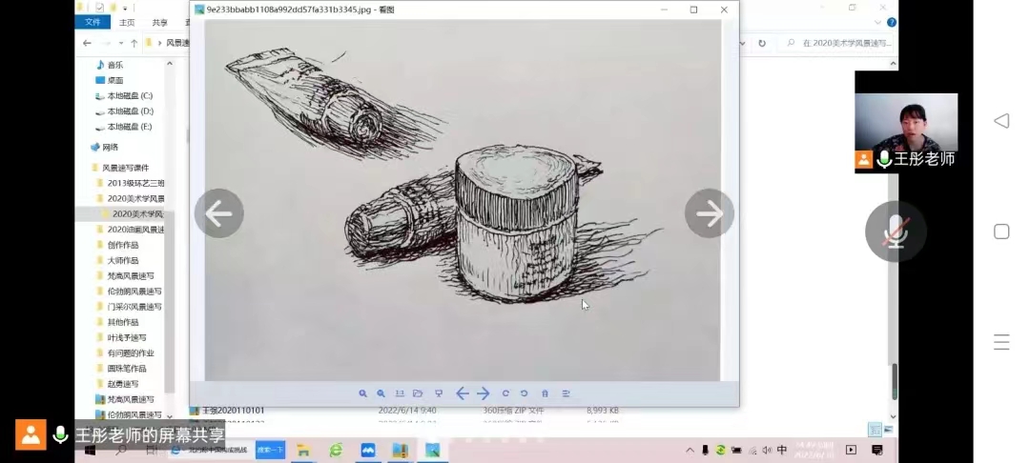Select the 梵高风景速写 folder in tree
Viewport: 1030px width, 463px height.
click(x=127, y=275)
